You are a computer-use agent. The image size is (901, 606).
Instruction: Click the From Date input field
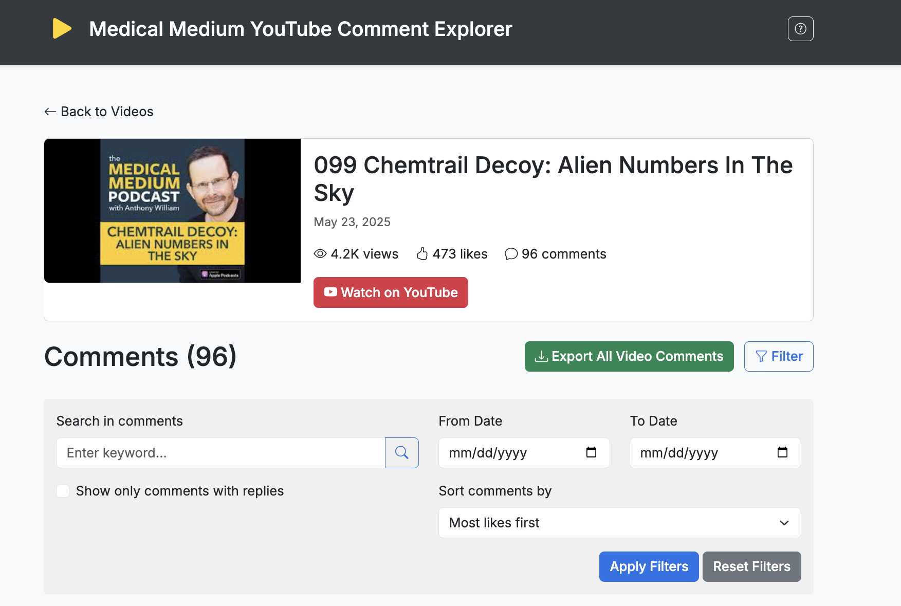click(x=524, y=453)
